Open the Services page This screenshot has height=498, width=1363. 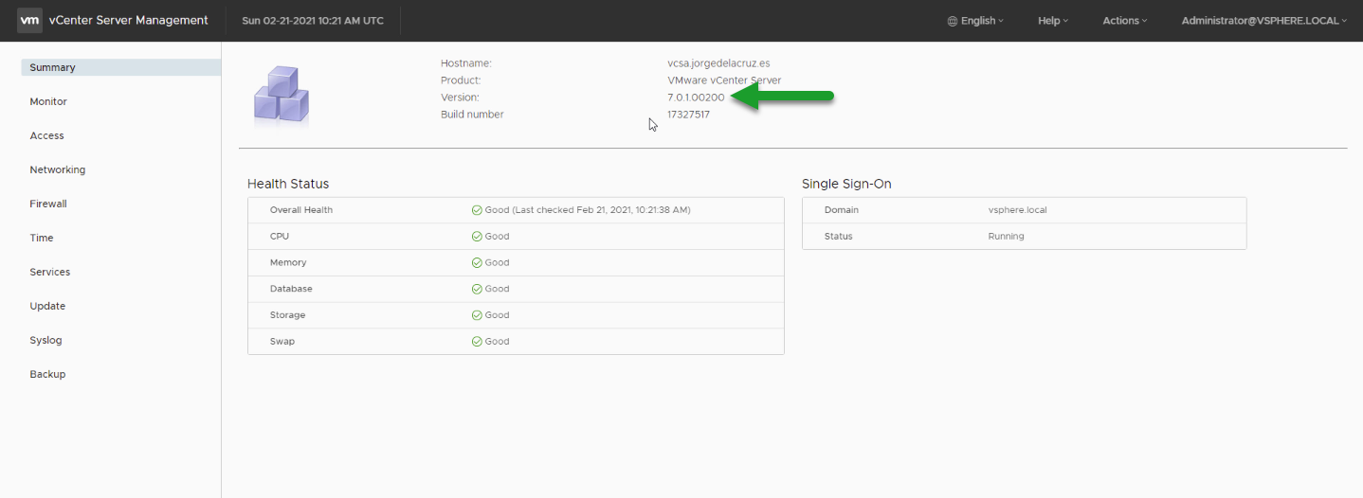coord(50,272)
